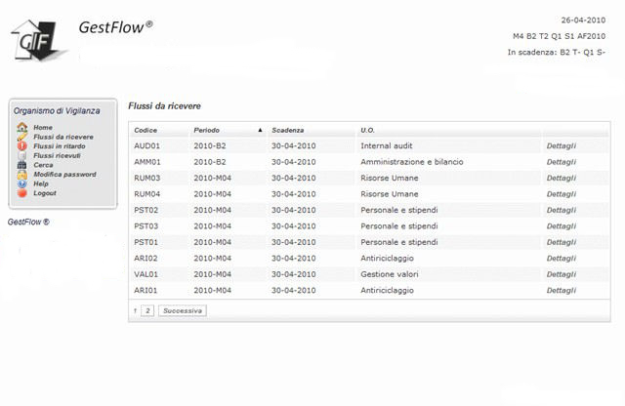Click the binoculars icon next to Cerca
The image size is (625, 406).
21,165
